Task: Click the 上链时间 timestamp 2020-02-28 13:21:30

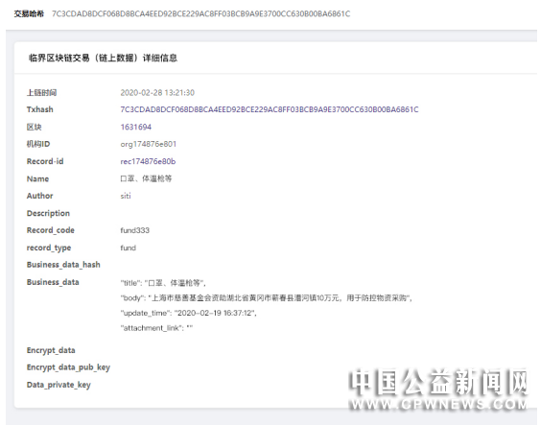Action: point(157,93)
